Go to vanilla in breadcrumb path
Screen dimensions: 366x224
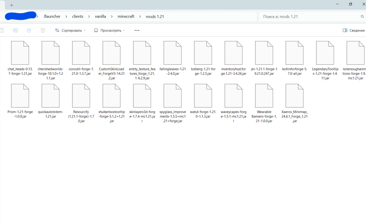tap(100, 16)
